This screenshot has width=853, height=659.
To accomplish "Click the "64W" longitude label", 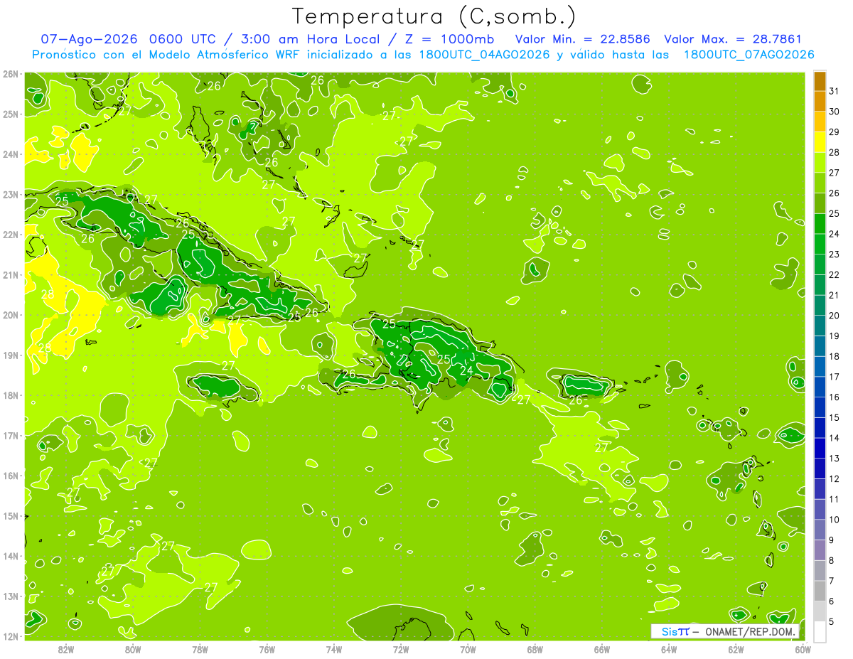I will click(x=669, y=649).
